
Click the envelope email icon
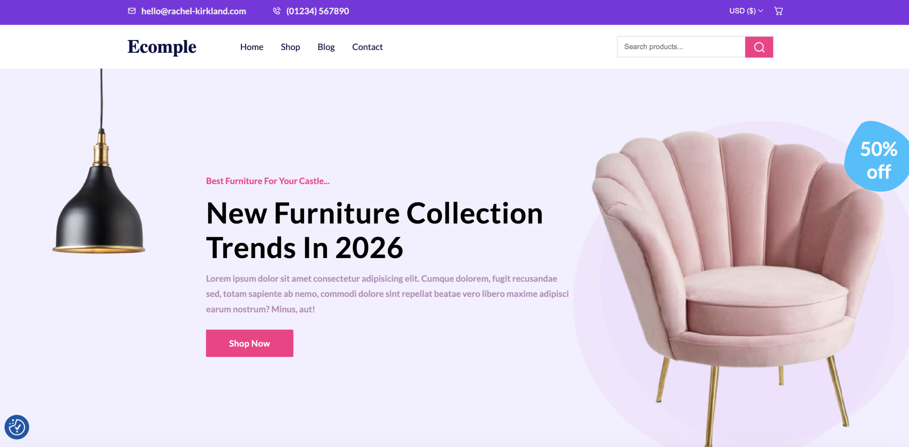[x=132, y=11]
